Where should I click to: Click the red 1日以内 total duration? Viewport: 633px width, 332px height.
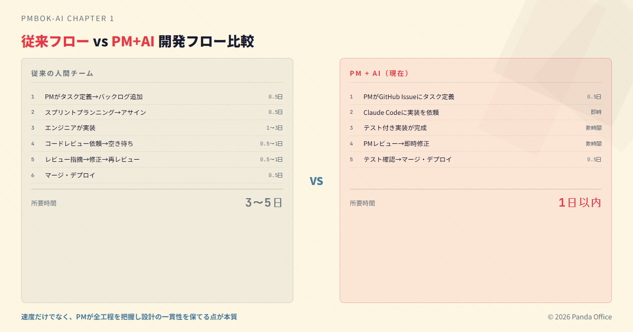pyautogui.click(x=580, y=202)
